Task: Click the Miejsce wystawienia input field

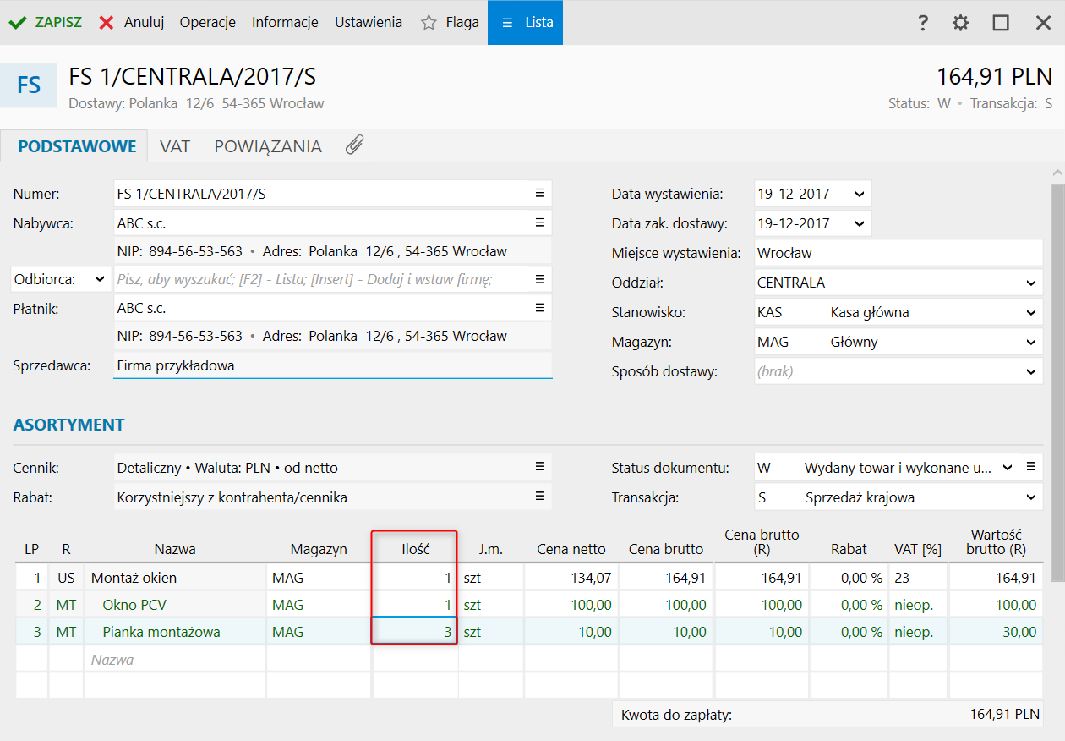Action: [x=898, y=253]
